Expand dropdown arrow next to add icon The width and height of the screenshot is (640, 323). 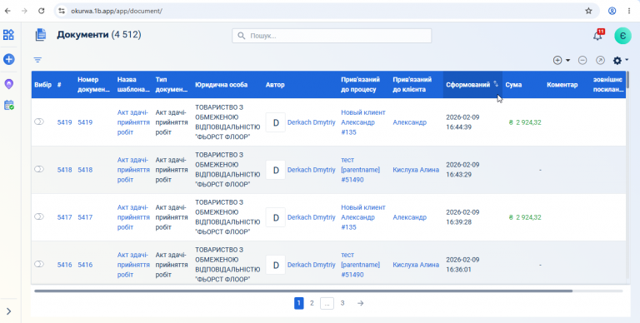567,61
